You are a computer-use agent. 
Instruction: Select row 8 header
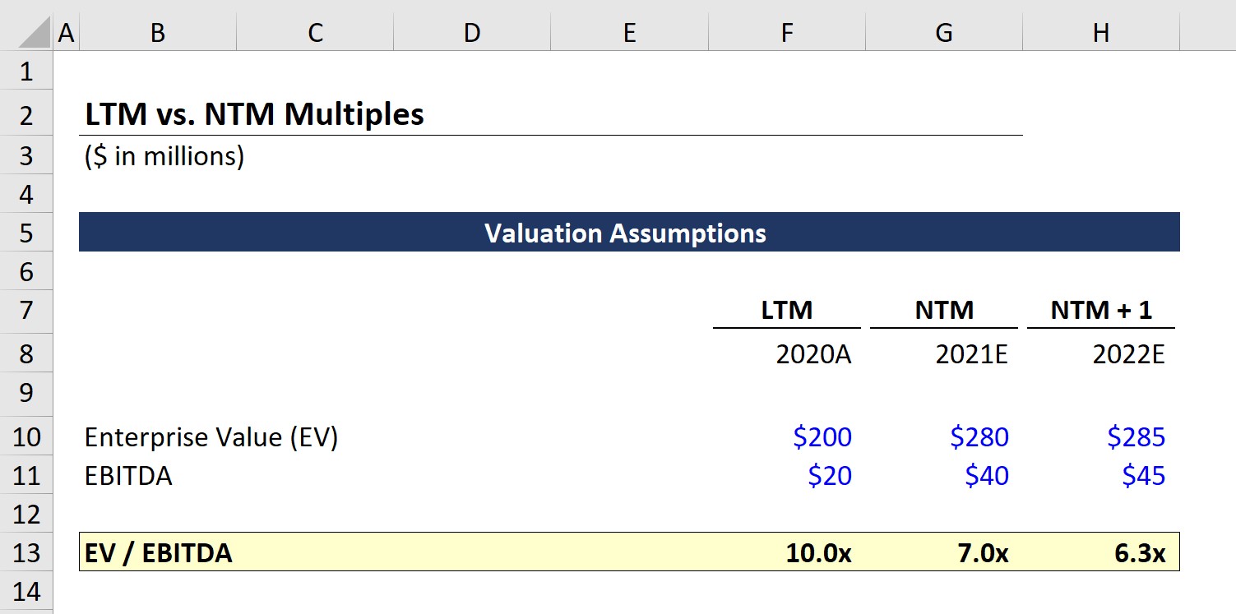[x=26, y=353]
